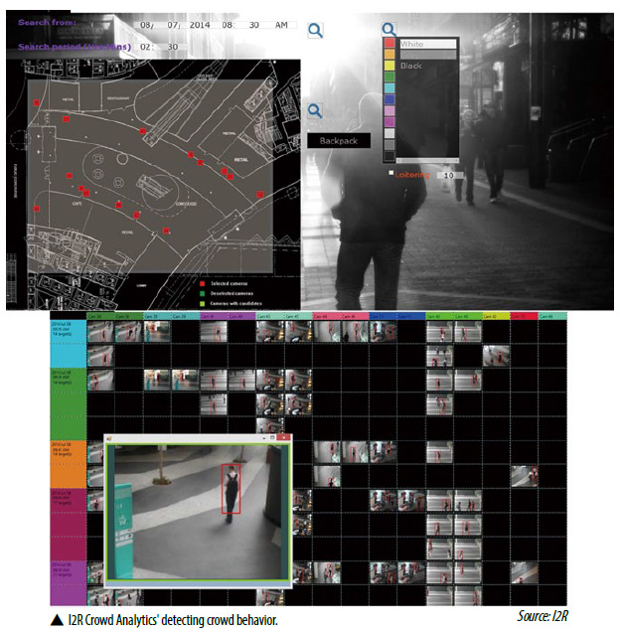The height and width of the screenshot is (632, 620).
Task: Pick the green color swatch
Action: pos(389,77)
